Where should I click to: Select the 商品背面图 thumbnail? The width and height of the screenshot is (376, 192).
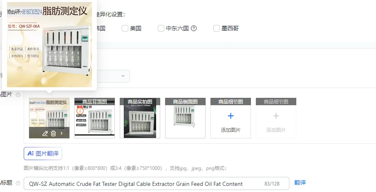pyautogui.click(x=94, y=118)
